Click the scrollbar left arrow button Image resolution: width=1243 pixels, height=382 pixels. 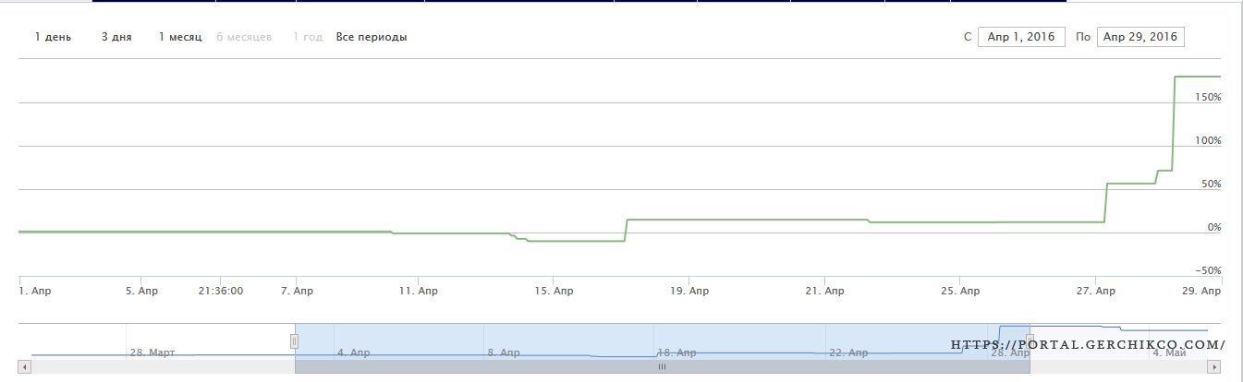(x=25, y=366)
